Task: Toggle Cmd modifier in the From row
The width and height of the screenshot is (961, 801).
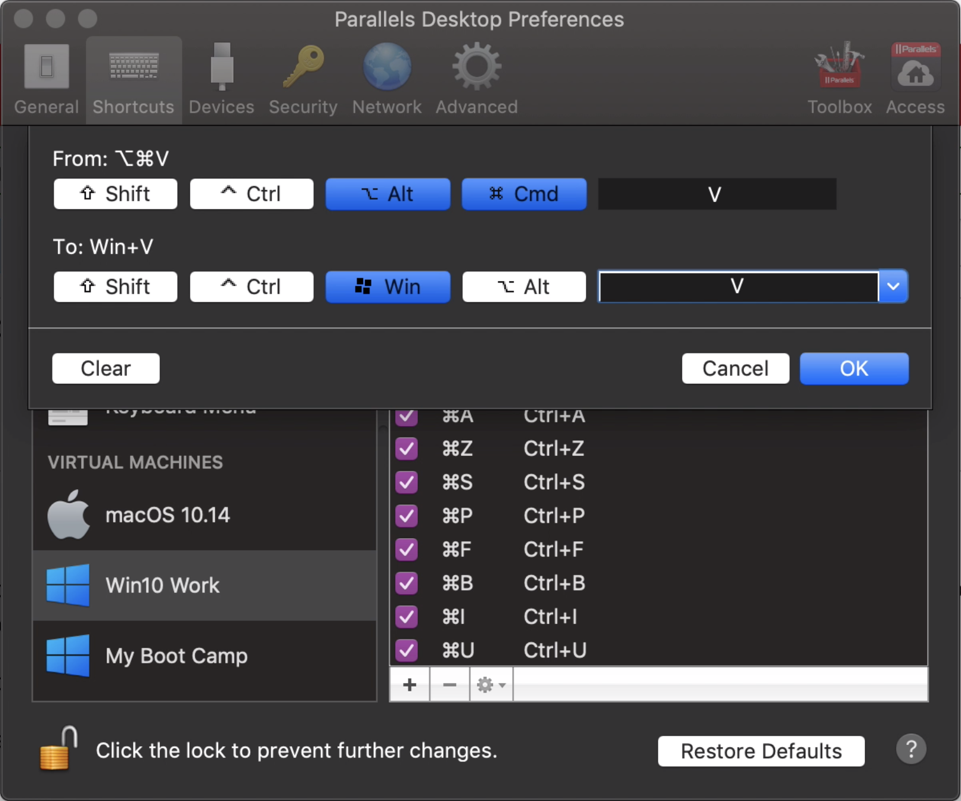Action: (524, 194)
